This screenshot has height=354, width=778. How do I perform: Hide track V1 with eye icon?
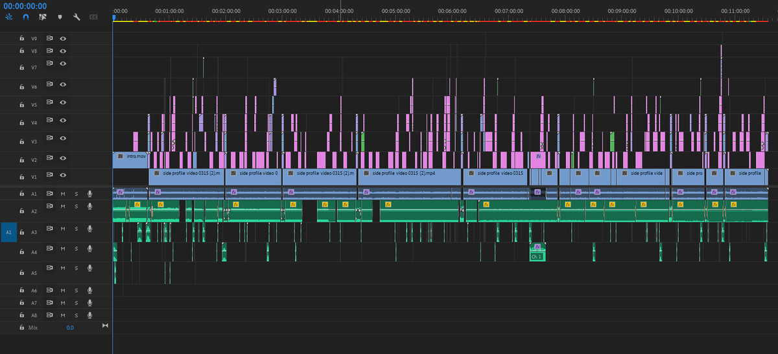[64, 175]
